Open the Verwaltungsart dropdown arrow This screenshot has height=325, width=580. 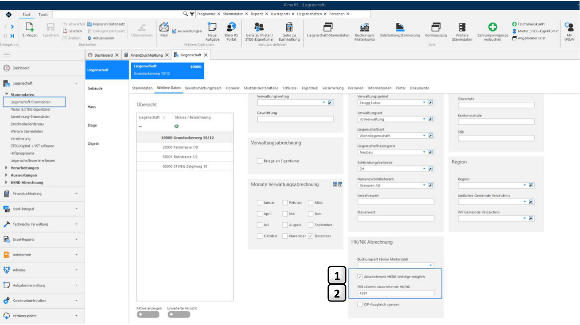coord(424,119)
